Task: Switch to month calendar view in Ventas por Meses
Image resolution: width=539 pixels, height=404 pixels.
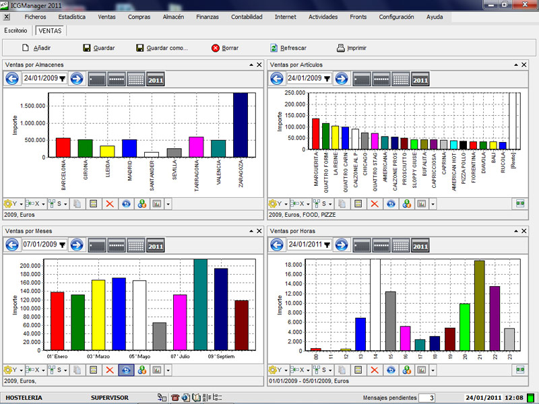Action: click(137, 245)
